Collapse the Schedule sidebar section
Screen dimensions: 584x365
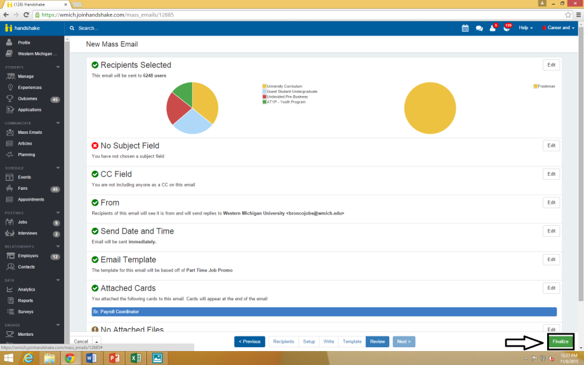pos(58,168)
